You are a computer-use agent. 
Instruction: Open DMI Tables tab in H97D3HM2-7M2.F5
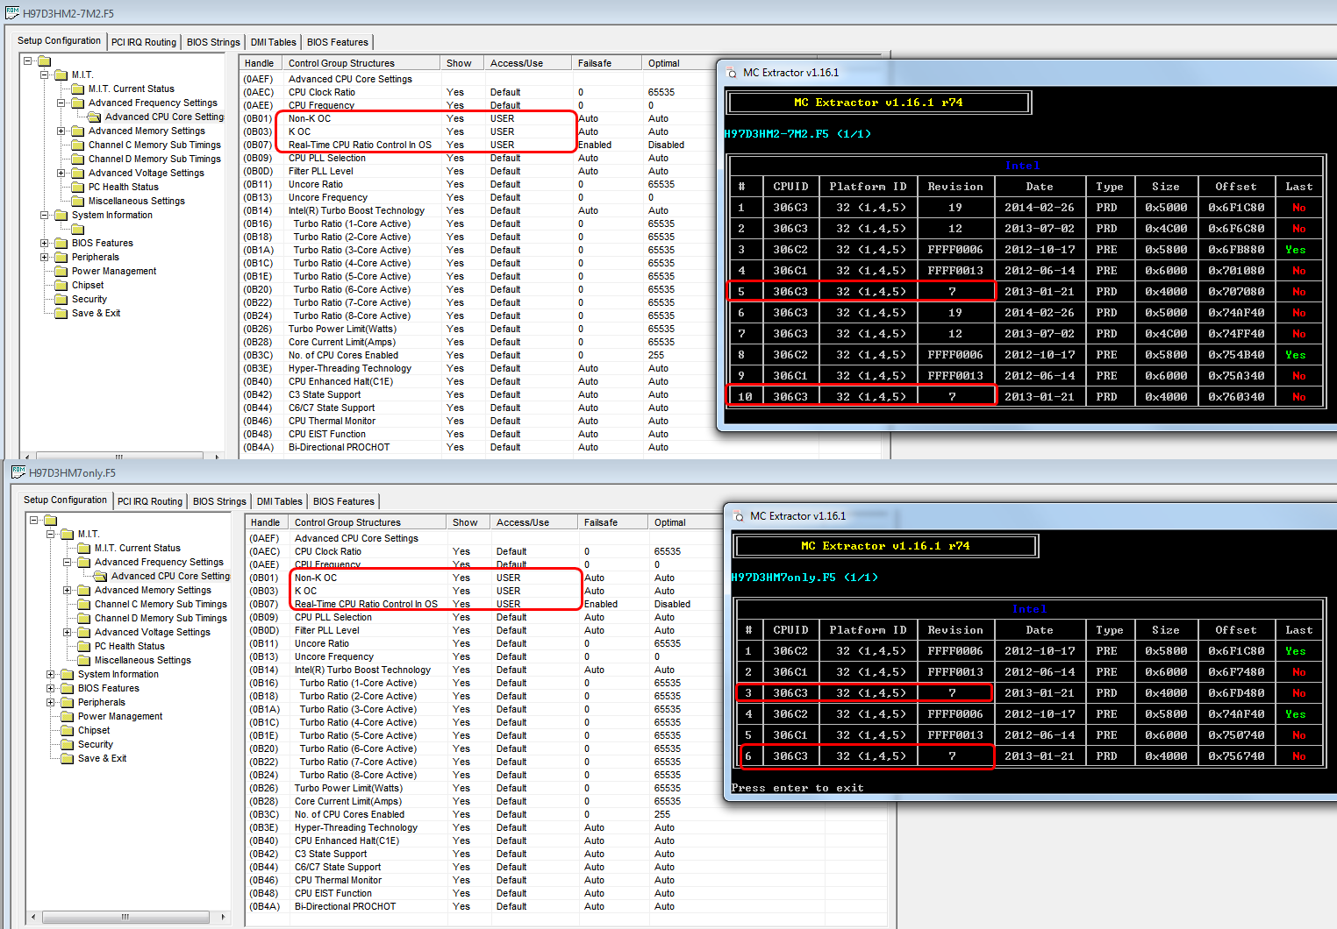[x=274, y=42]
